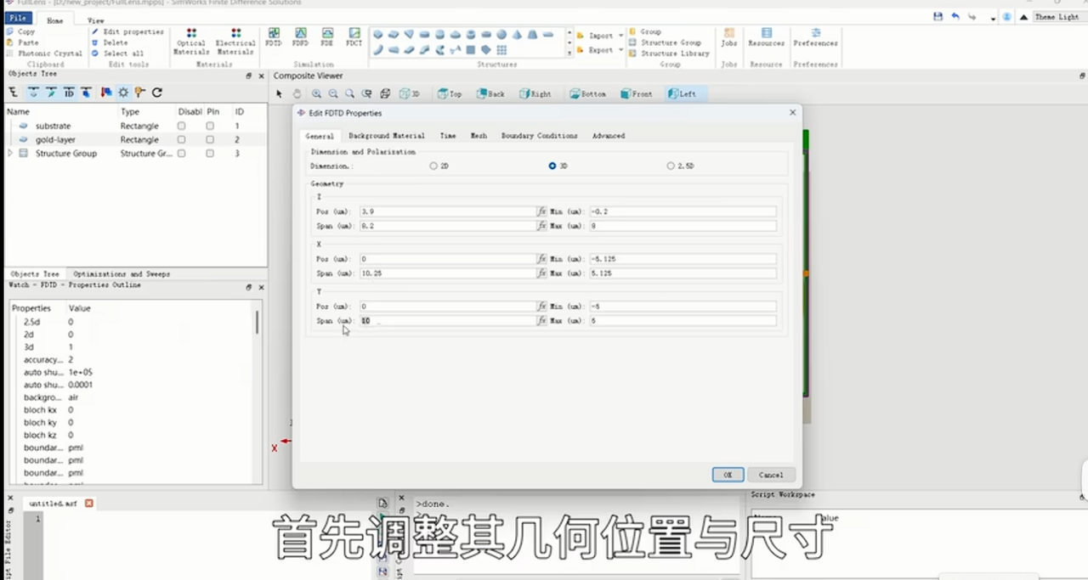Switch viewer to 3D view
Screen dimensions: 1088x580
[x=410, y=93]
